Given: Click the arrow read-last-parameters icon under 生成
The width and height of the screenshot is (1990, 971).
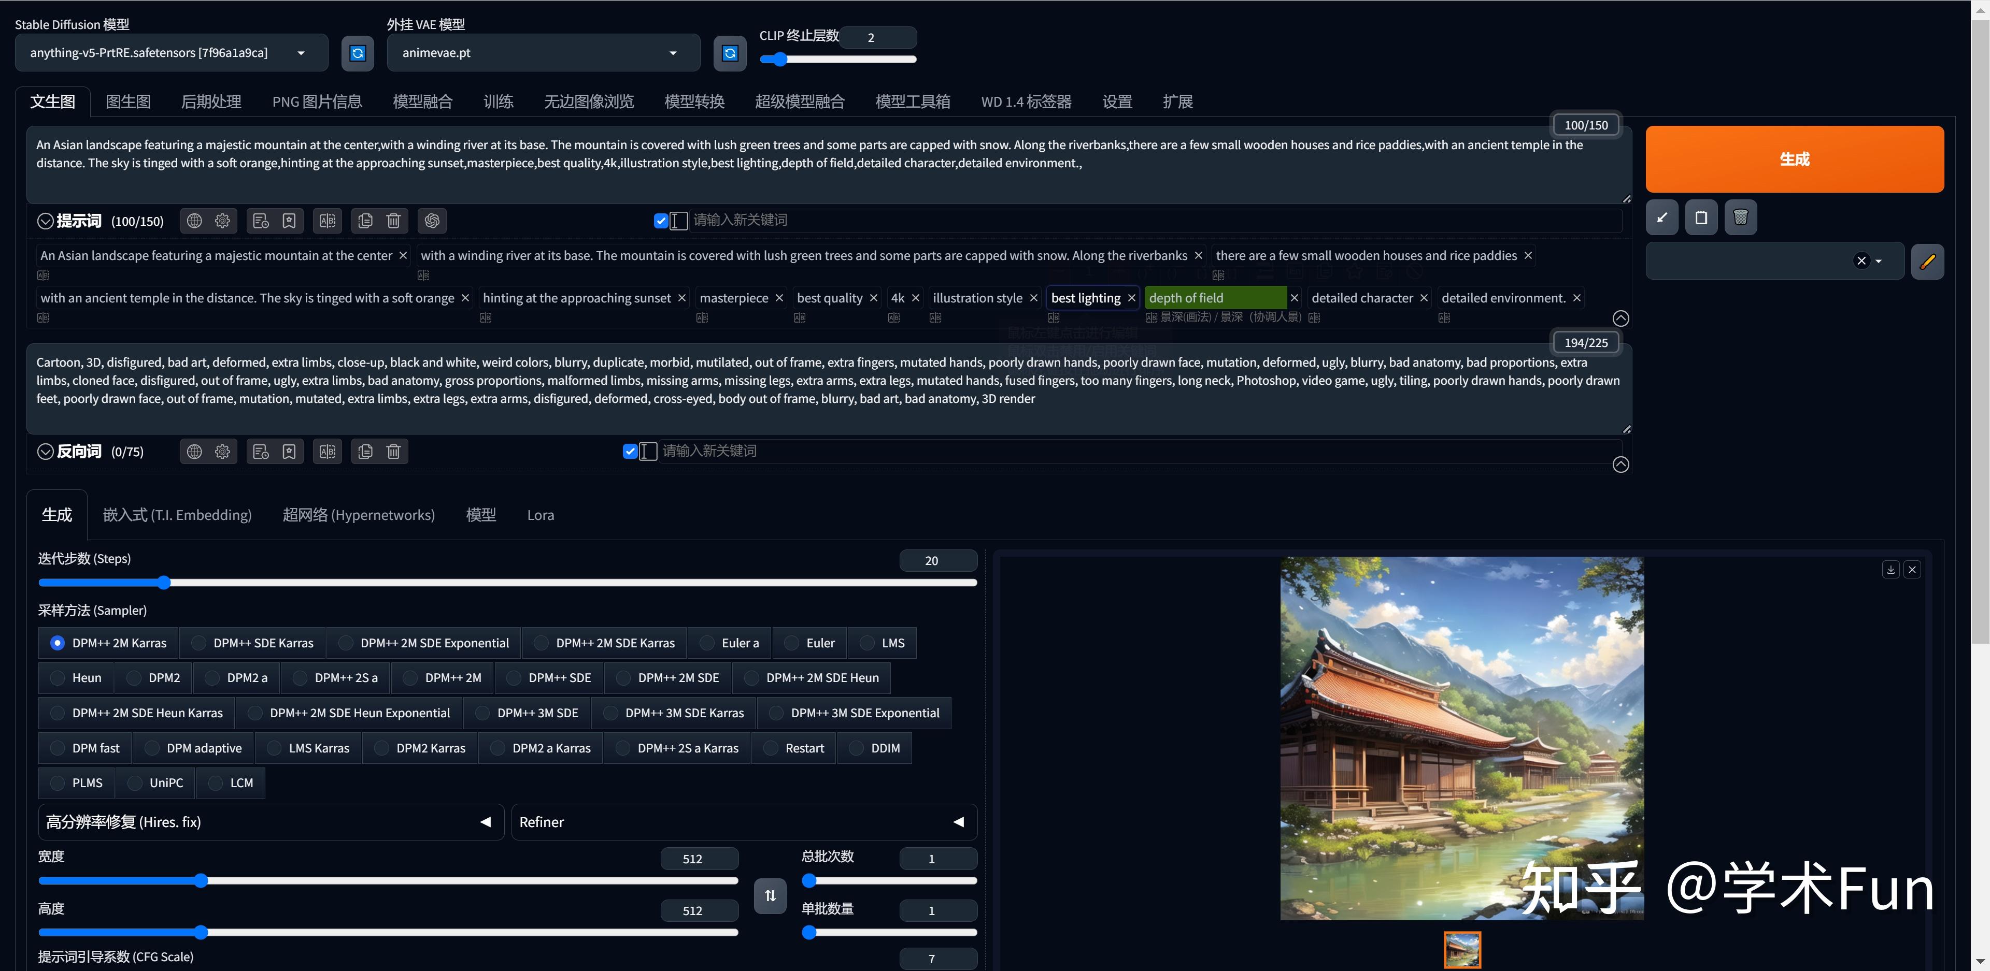Looking at the screenshot, I should pos(1661,218).
